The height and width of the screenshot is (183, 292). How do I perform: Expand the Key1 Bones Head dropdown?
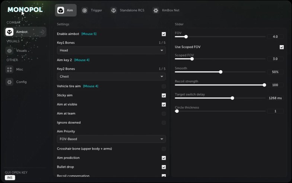click(x=111, y=50)
